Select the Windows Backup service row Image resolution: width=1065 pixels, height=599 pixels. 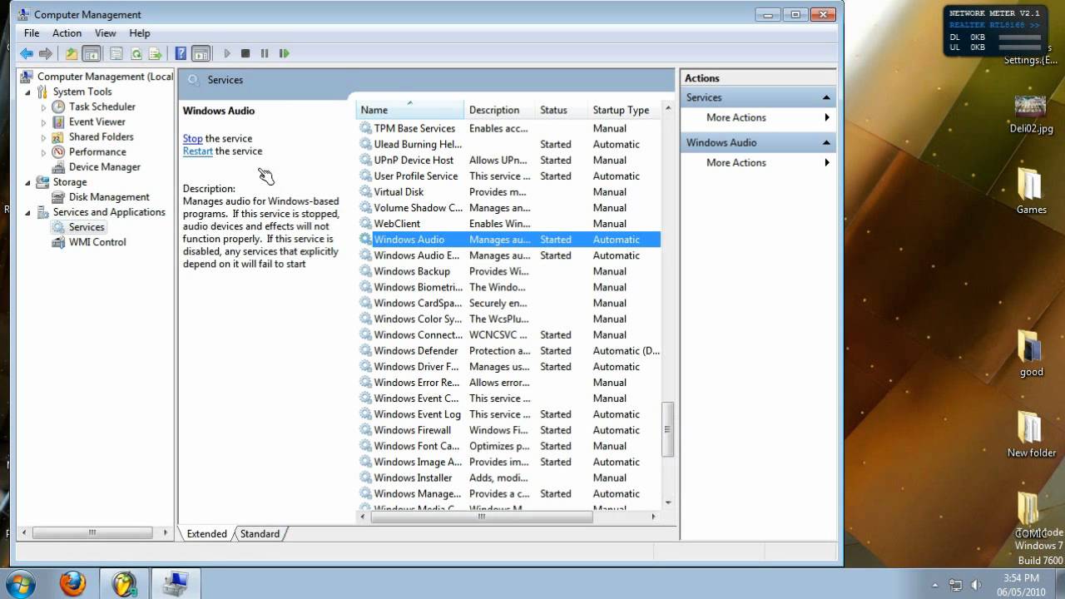tap(509, 271)
